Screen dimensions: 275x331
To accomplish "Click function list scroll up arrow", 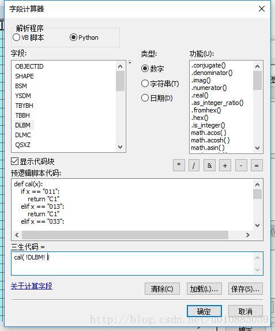I will pyautogui.click(x=257, y=66).
